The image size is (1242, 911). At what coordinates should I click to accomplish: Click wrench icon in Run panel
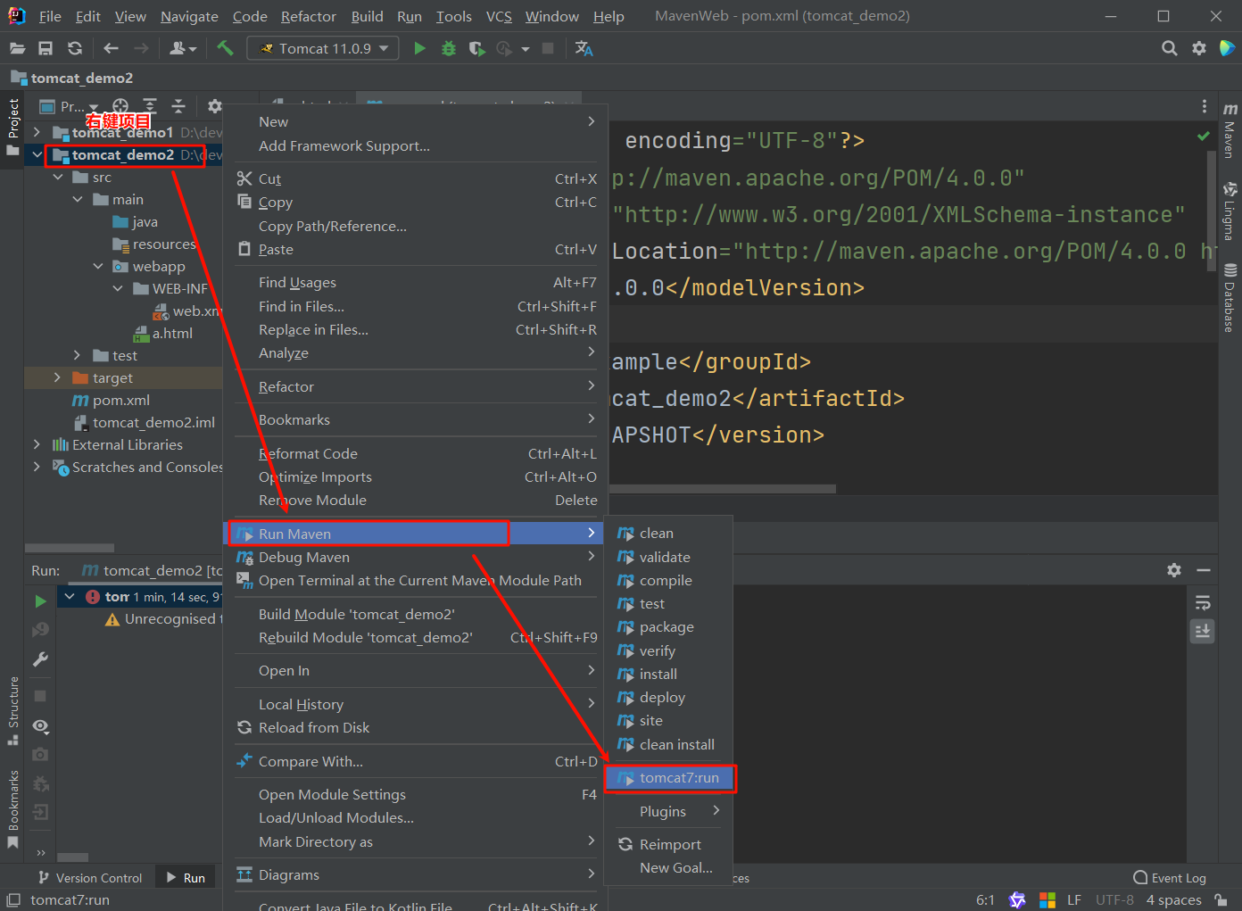pyautogui.click(x=40, y=659)
